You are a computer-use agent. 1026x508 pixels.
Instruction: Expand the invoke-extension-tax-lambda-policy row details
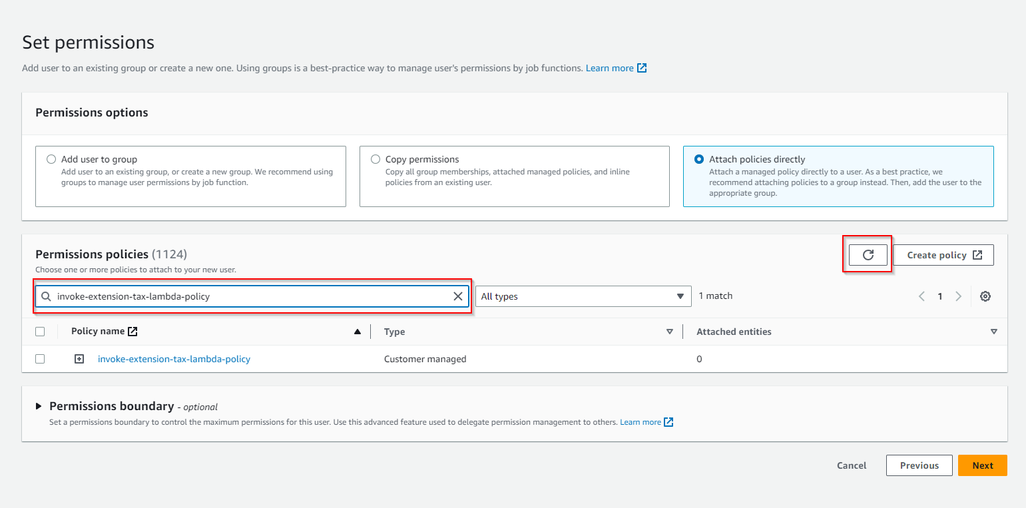[x=79, y=359]
